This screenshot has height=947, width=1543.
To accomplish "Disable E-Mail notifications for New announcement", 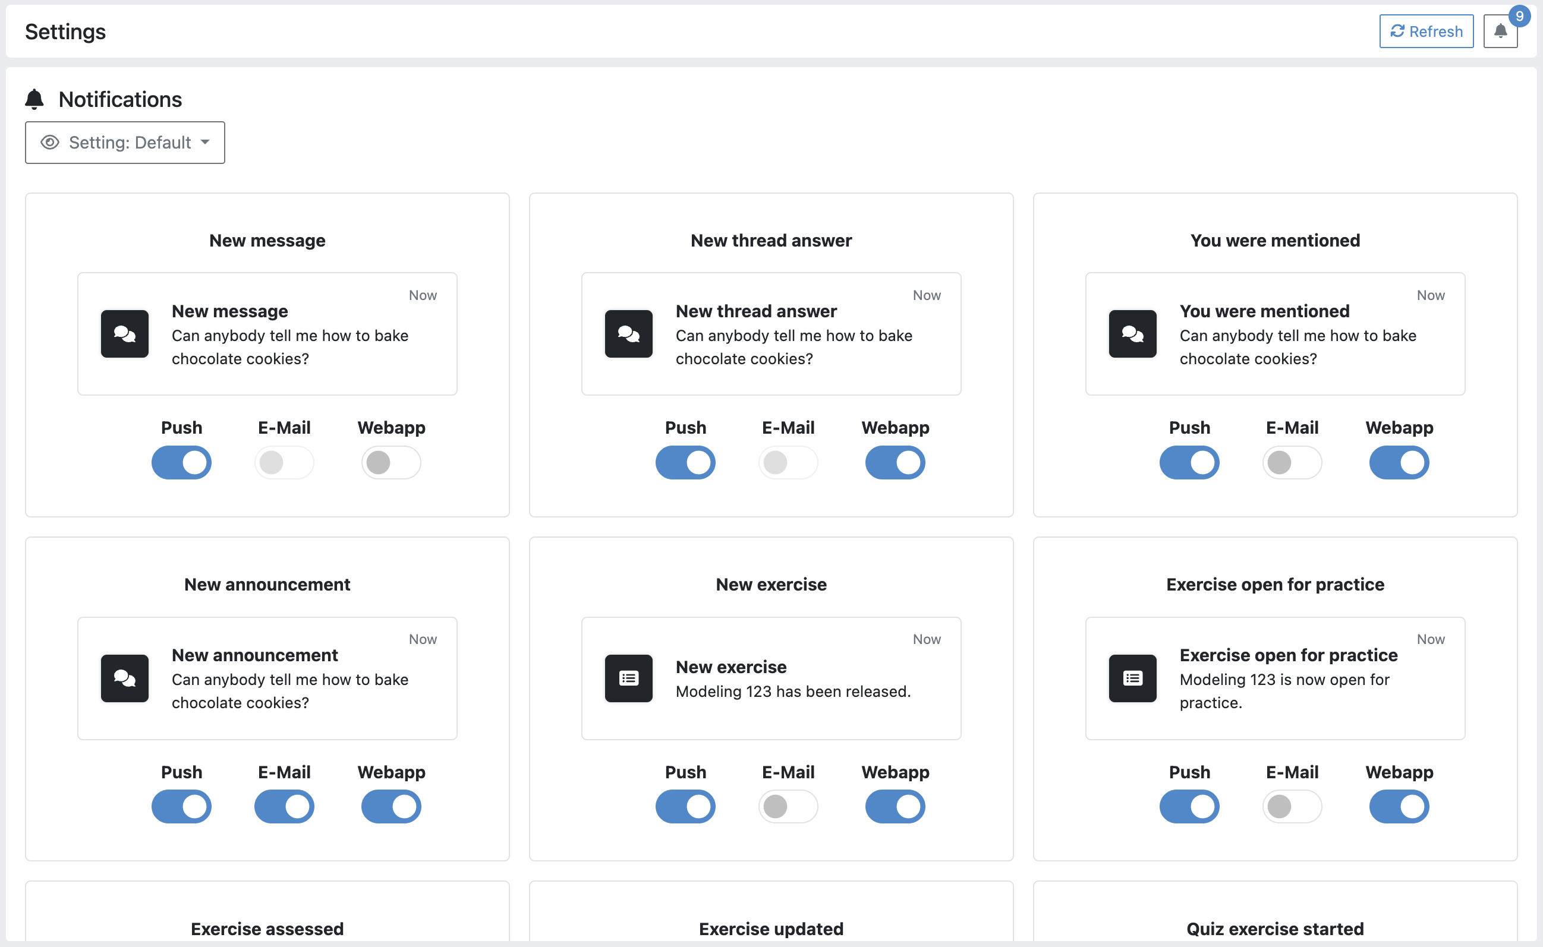I will click(x=285, y=807).
